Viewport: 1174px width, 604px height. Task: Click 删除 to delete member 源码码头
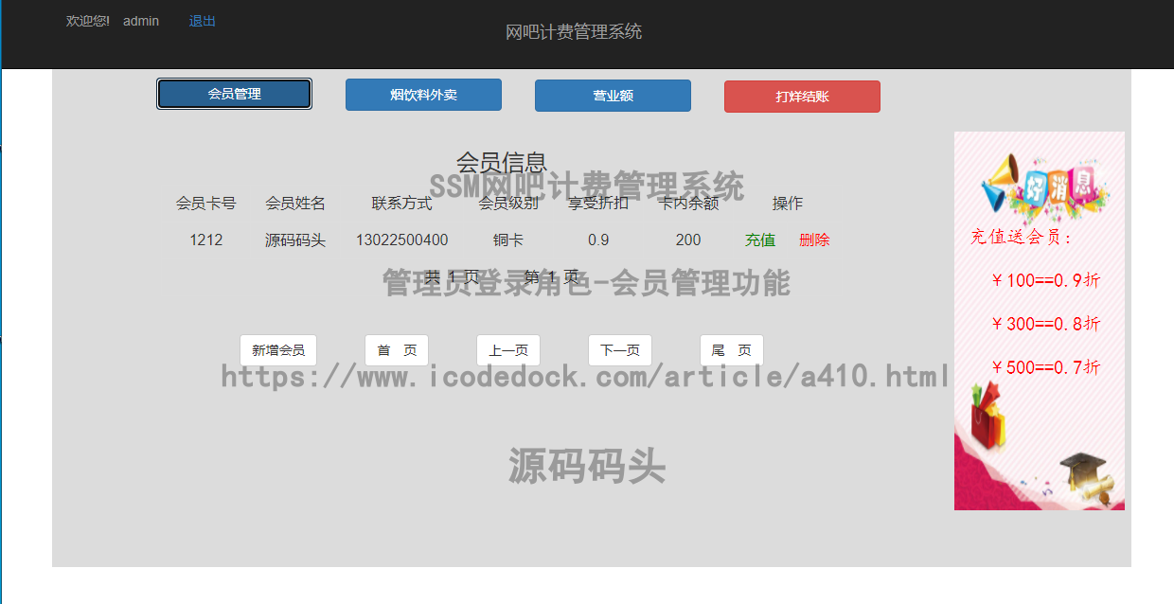[815, 240]
